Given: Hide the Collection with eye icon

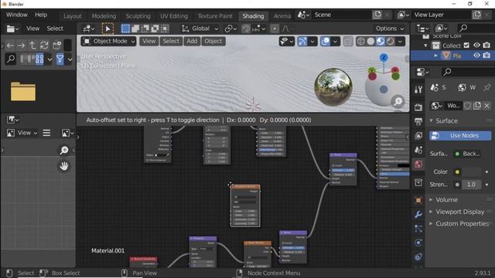Looking at the screenshot, I should pos(476,46).
